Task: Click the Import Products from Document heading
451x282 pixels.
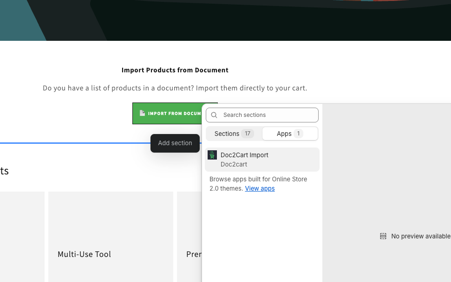Action: (x=175, y=70)
